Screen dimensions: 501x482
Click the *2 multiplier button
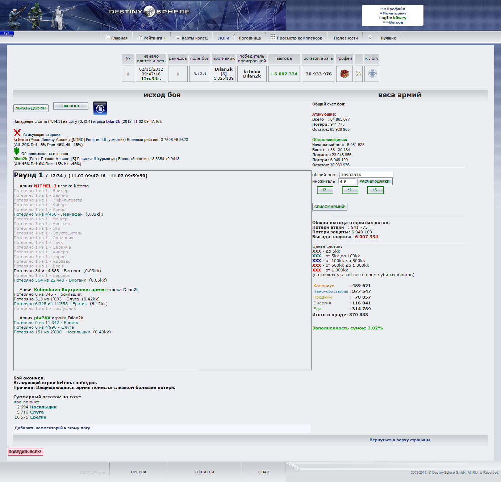(x=350, y=190)
